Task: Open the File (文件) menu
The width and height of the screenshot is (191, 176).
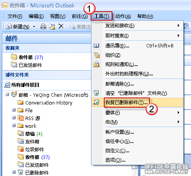Action: tap(15, 16)
